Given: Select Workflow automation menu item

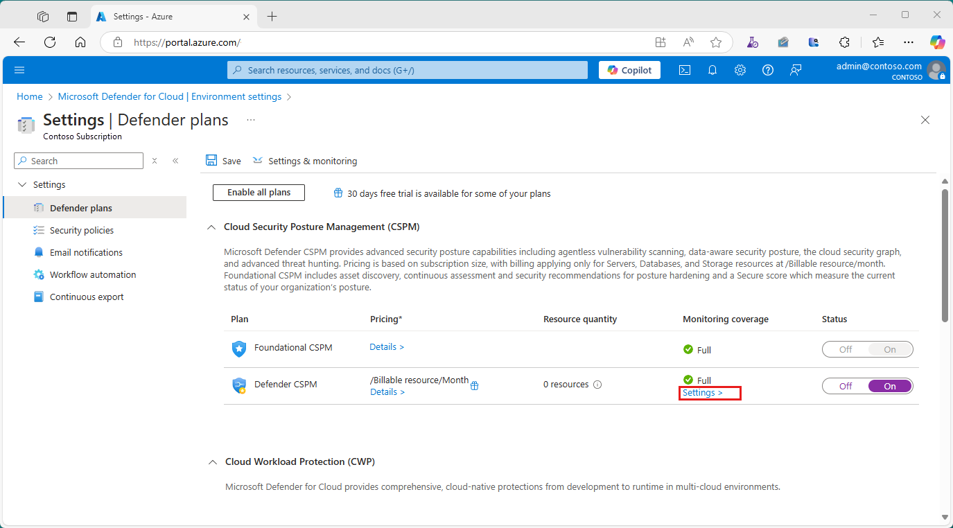Looking at the screenshot, I should tap(92, 274).
